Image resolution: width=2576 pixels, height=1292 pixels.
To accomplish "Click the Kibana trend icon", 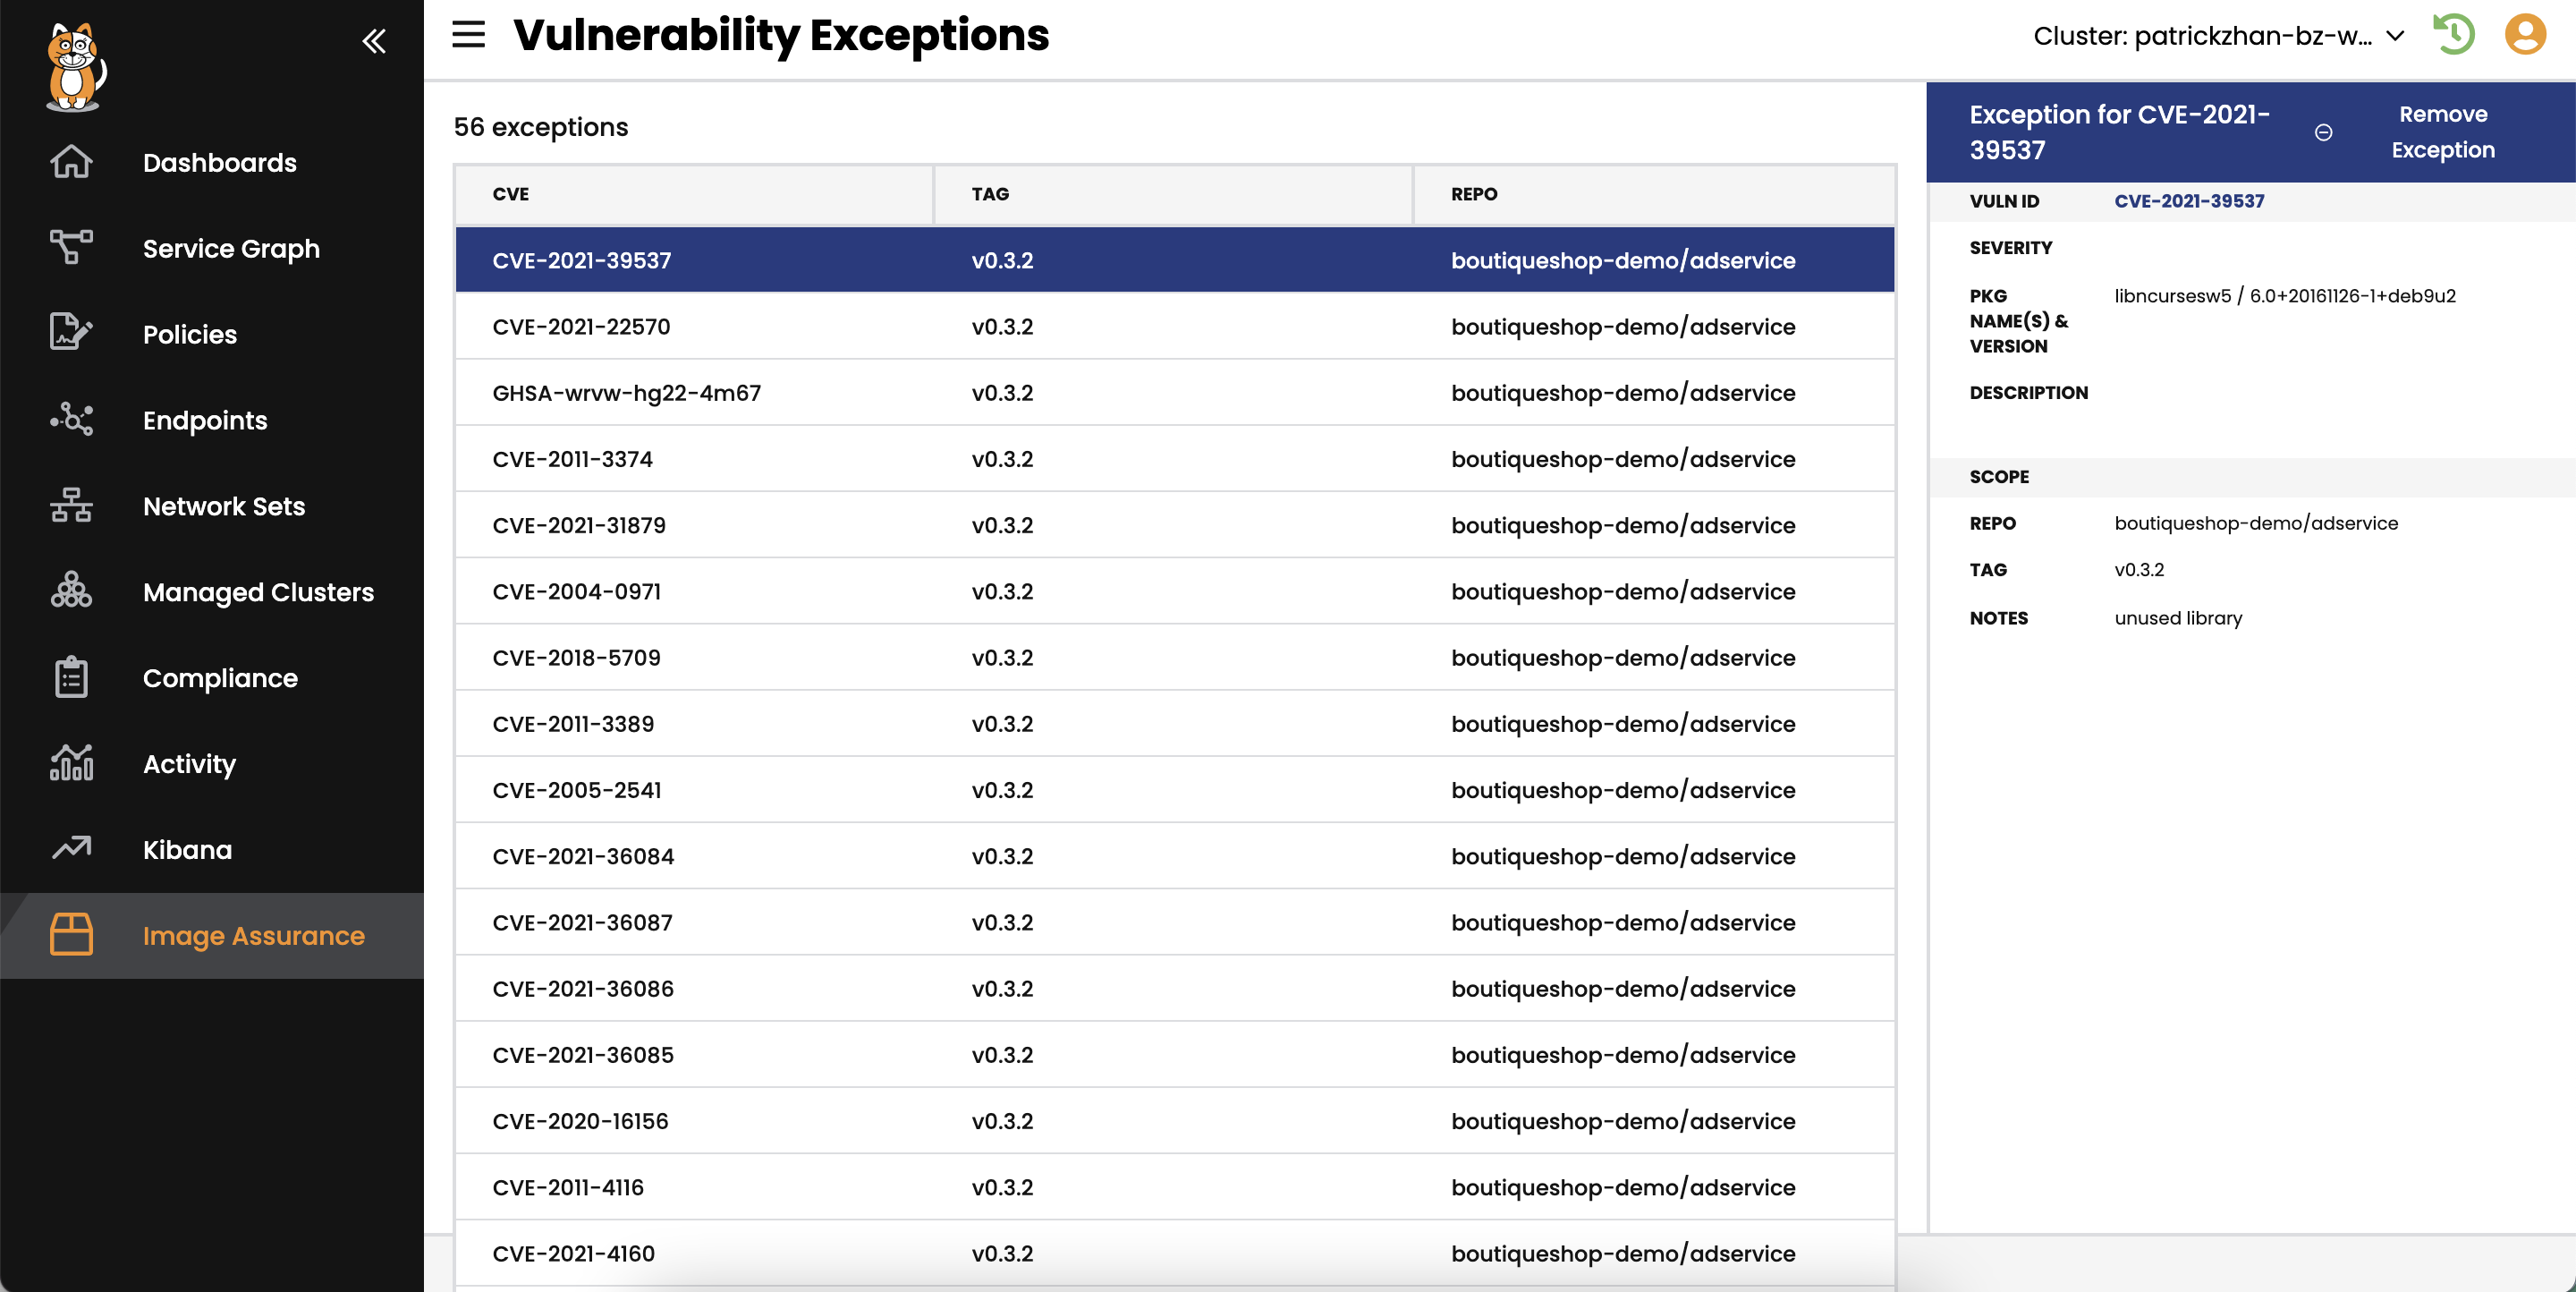I will pos(71,849).
